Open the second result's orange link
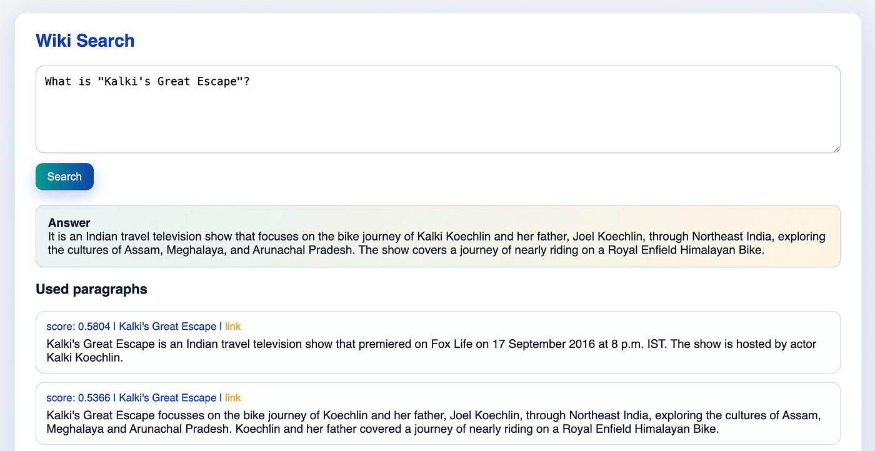 (x=232, y=397)
